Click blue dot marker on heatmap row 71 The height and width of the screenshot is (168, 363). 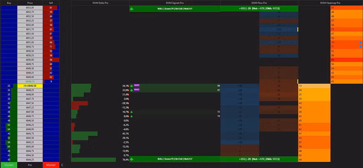pos(360,47)
